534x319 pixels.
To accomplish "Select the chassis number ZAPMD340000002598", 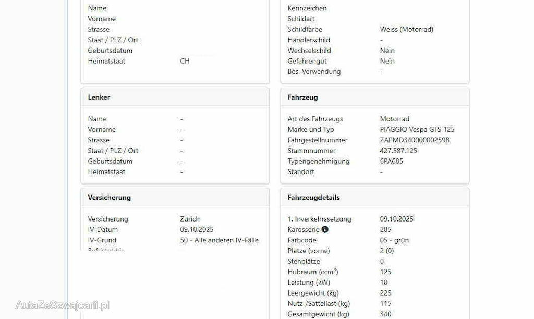I will 415,140.
